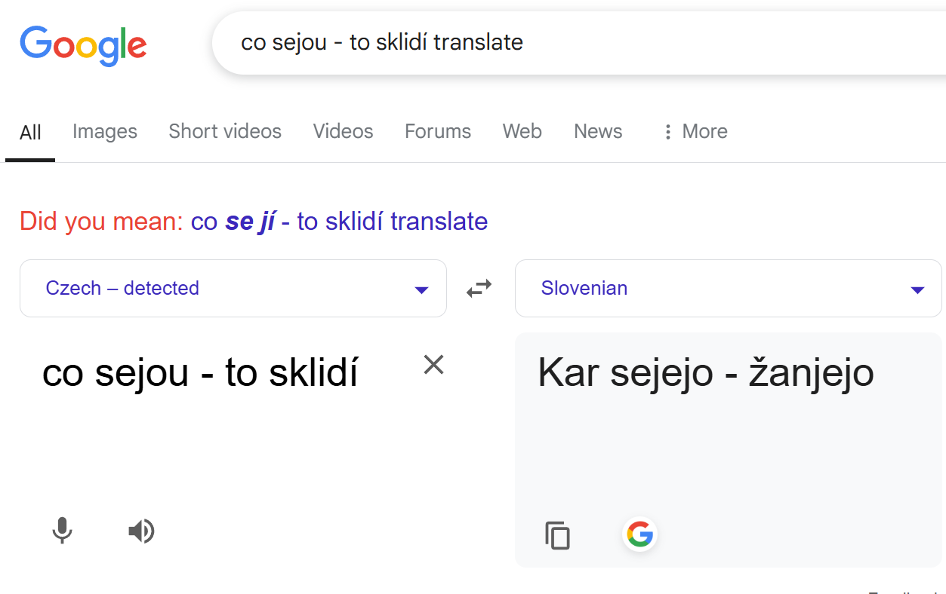
Task: Switch to the Images tab
Action: coord(105,131)
